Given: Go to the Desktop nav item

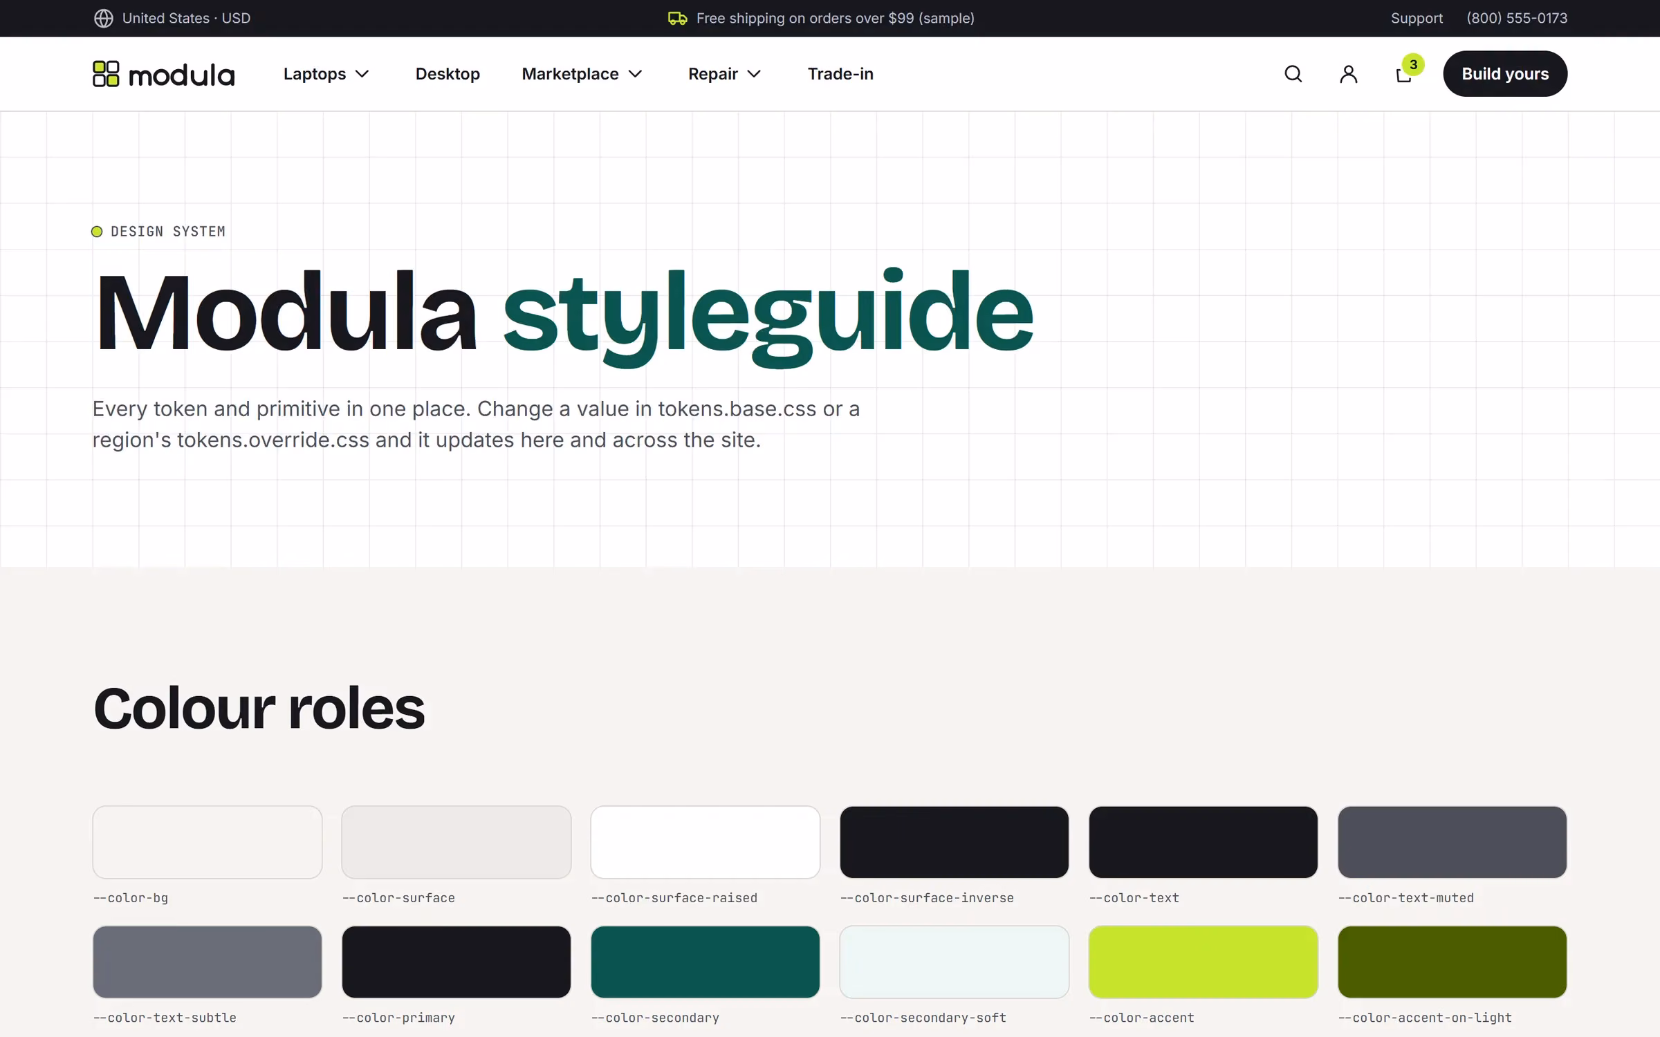Looking at the screenshot, I should pyautogui.click(x=448, y=74).
